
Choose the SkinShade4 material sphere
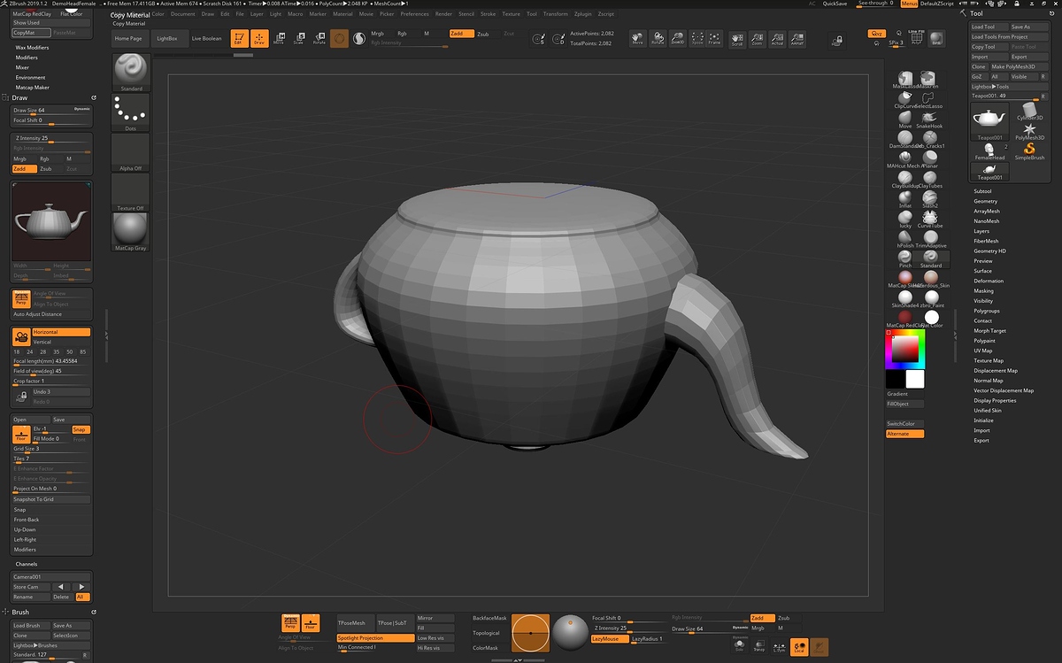pyautogui.click(x=904, y=298)
